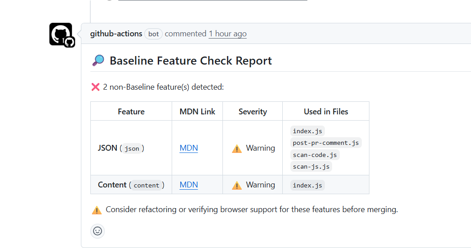The image size is (471, 248).
Task: Click the red X icon beside non-Baseline count
Action: (x=96, y=87)
